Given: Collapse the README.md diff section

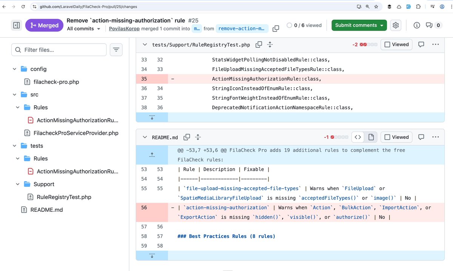Looking at the screenshot, I should pos(145,137).
